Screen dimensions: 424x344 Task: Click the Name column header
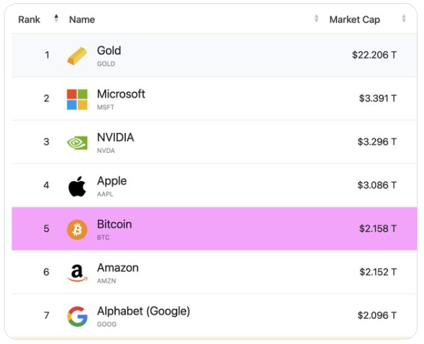click(82, 19)
